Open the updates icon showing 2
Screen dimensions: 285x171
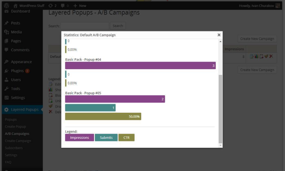(53, 6)
